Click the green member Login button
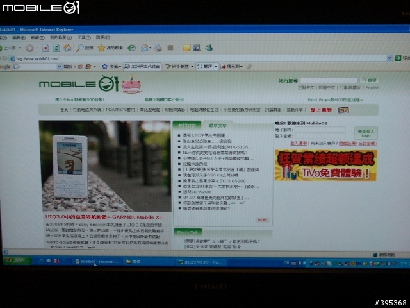The height and width of the screenshot is (308, 410). coord(366,133)
